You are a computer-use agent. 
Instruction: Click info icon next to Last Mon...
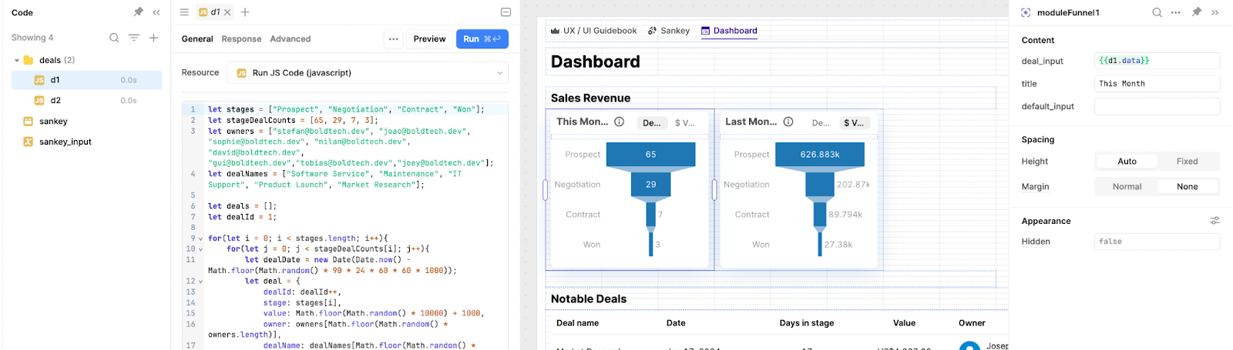click(788, 122)
